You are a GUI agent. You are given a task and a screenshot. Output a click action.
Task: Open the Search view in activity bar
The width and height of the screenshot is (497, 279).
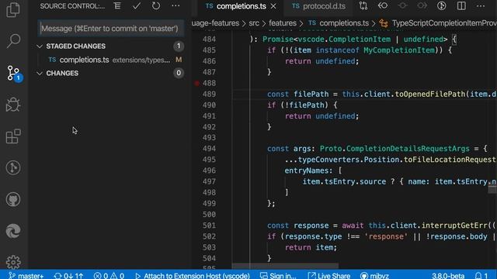click(13, 41)
